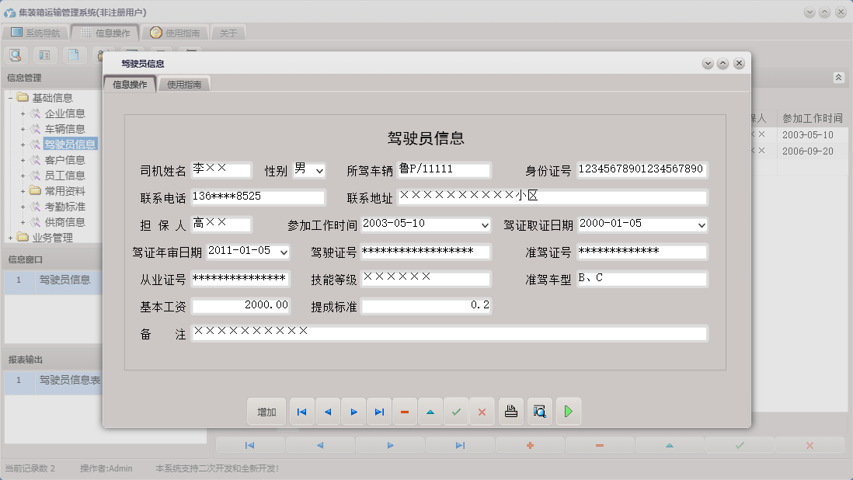853x480 pixels.
Task: Cancel edits with red X icon
Action: [x=482, y=412]
